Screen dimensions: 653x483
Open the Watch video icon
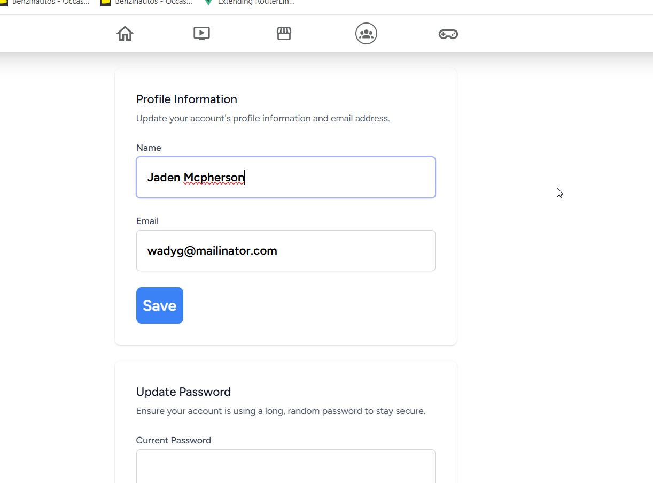(x=201, y=34)
